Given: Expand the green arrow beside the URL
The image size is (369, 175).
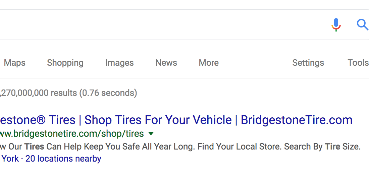Looking at the screenshot, I should coord(151,134).
